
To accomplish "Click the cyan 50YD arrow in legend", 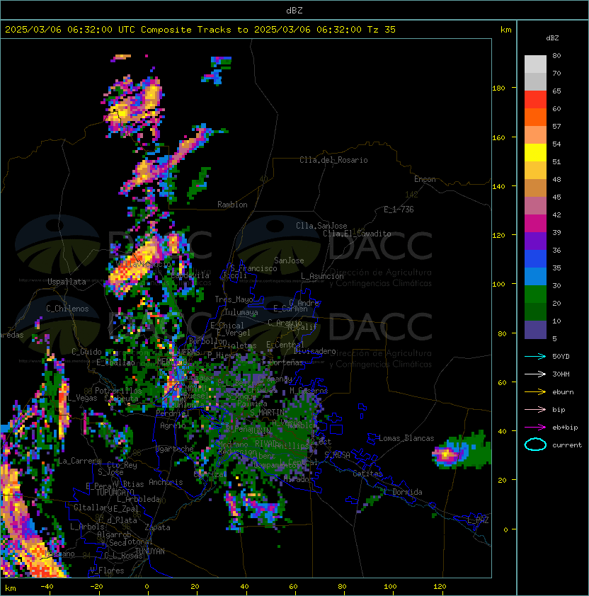I will tap(535, 356).
